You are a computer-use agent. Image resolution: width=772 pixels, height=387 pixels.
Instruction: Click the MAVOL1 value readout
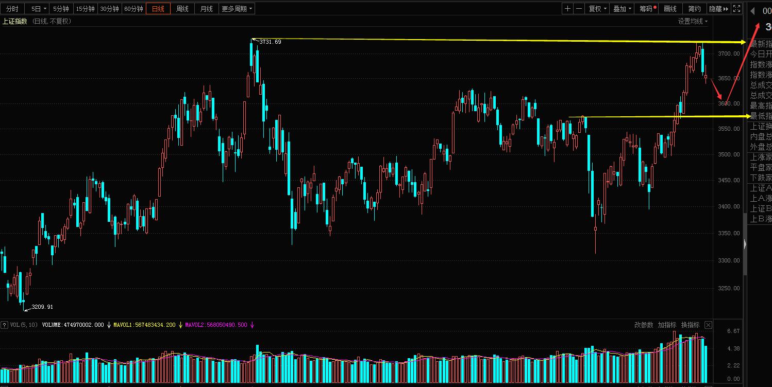pos(144,325)
